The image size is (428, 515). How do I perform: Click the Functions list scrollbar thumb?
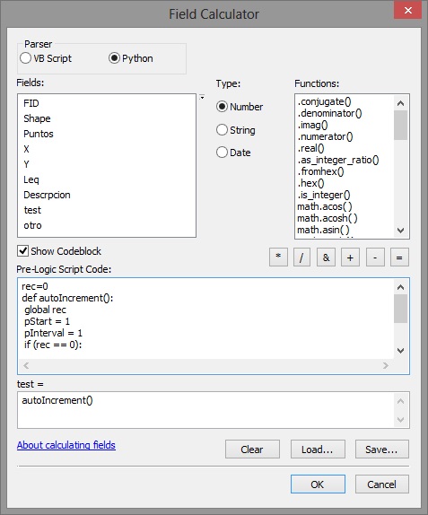pos(400,125)
